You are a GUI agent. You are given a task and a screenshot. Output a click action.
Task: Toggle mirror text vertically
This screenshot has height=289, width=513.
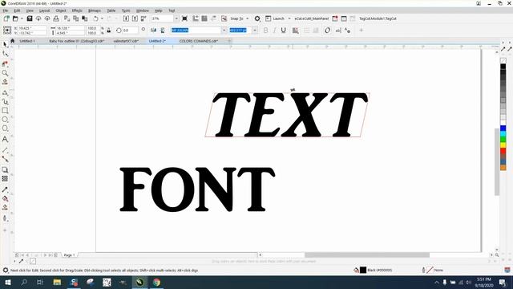coord(163,31)
